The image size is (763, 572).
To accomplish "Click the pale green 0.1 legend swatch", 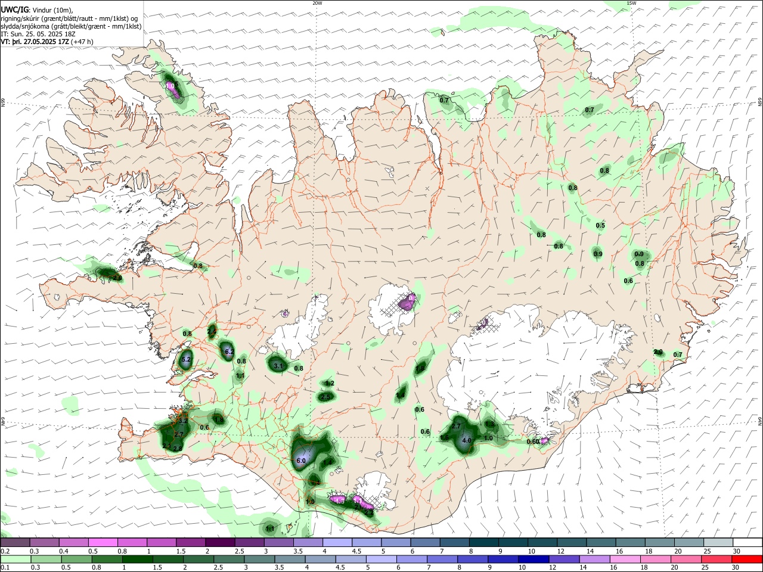I will pyautogui.click(x=15, y=559).
